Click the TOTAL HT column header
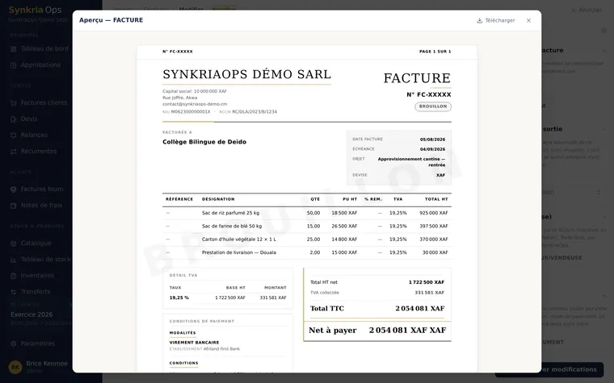 click(436, 199)
